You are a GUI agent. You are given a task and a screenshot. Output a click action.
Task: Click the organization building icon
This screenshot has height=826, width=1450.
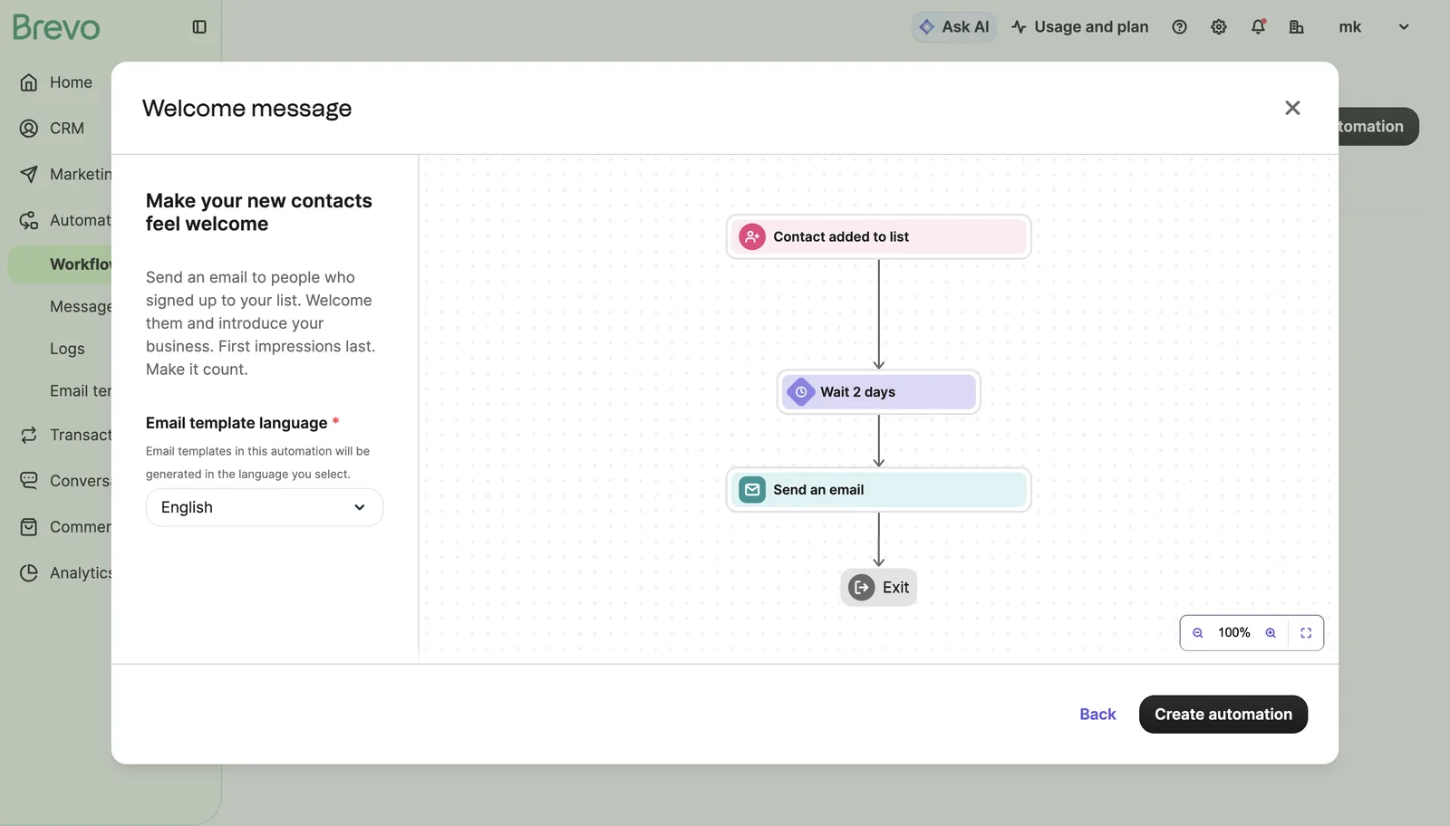pos(1297,27)
